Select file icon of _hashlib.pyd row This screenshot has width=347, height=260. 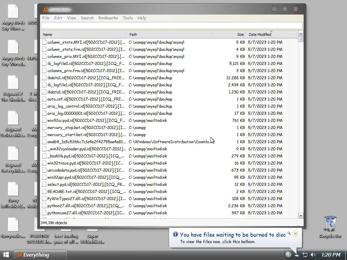point(44,156)
